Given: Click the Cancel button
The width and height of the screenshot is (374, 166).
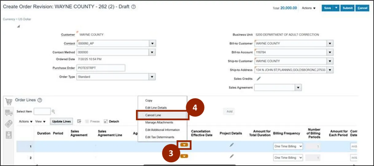Looking at the screenshot, I should tap(362, 8).
